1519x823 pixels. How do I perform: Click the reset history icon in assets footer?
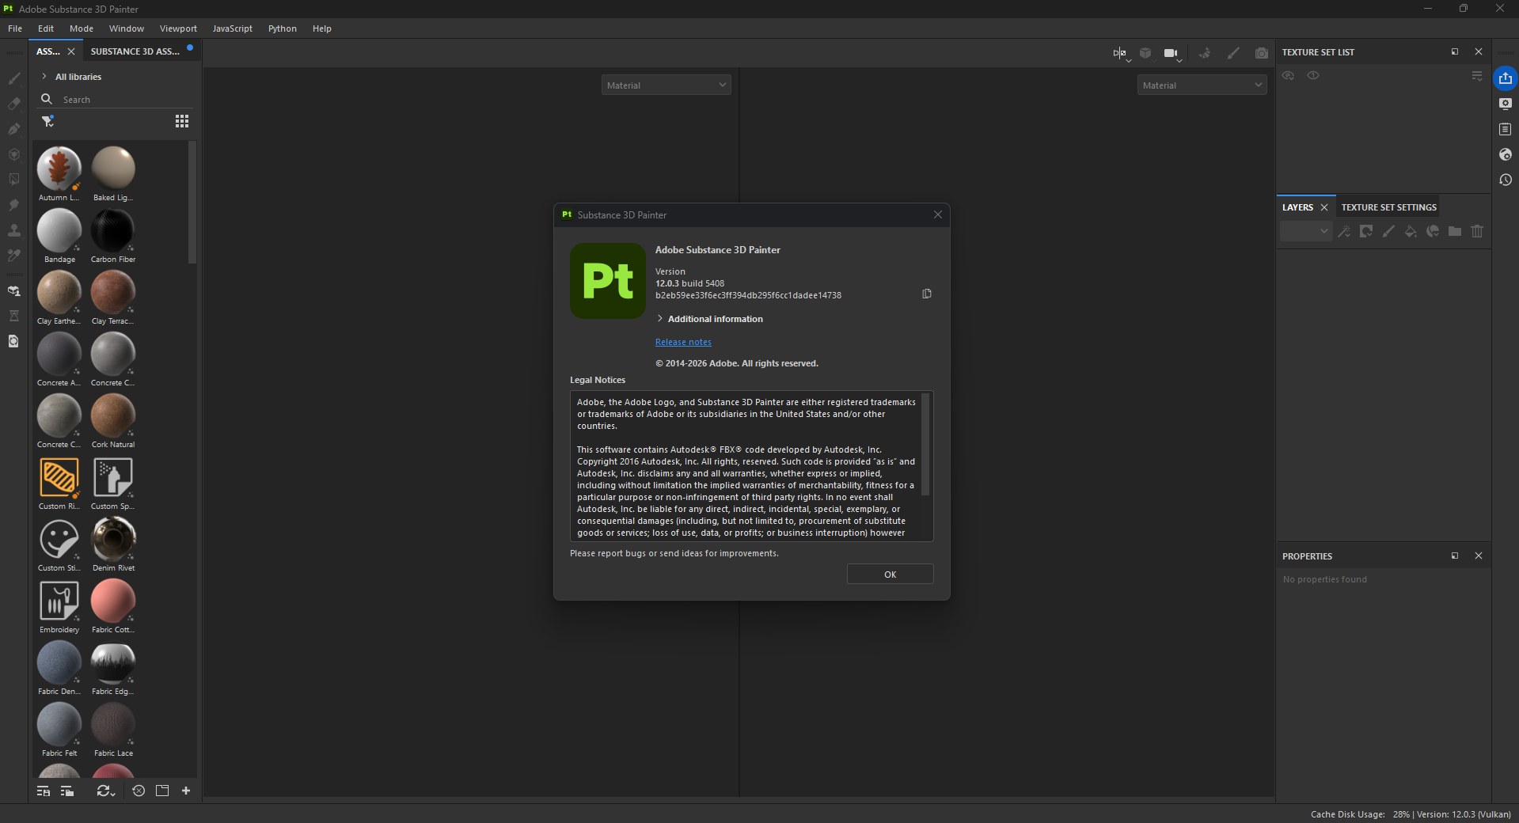[139, 791]
